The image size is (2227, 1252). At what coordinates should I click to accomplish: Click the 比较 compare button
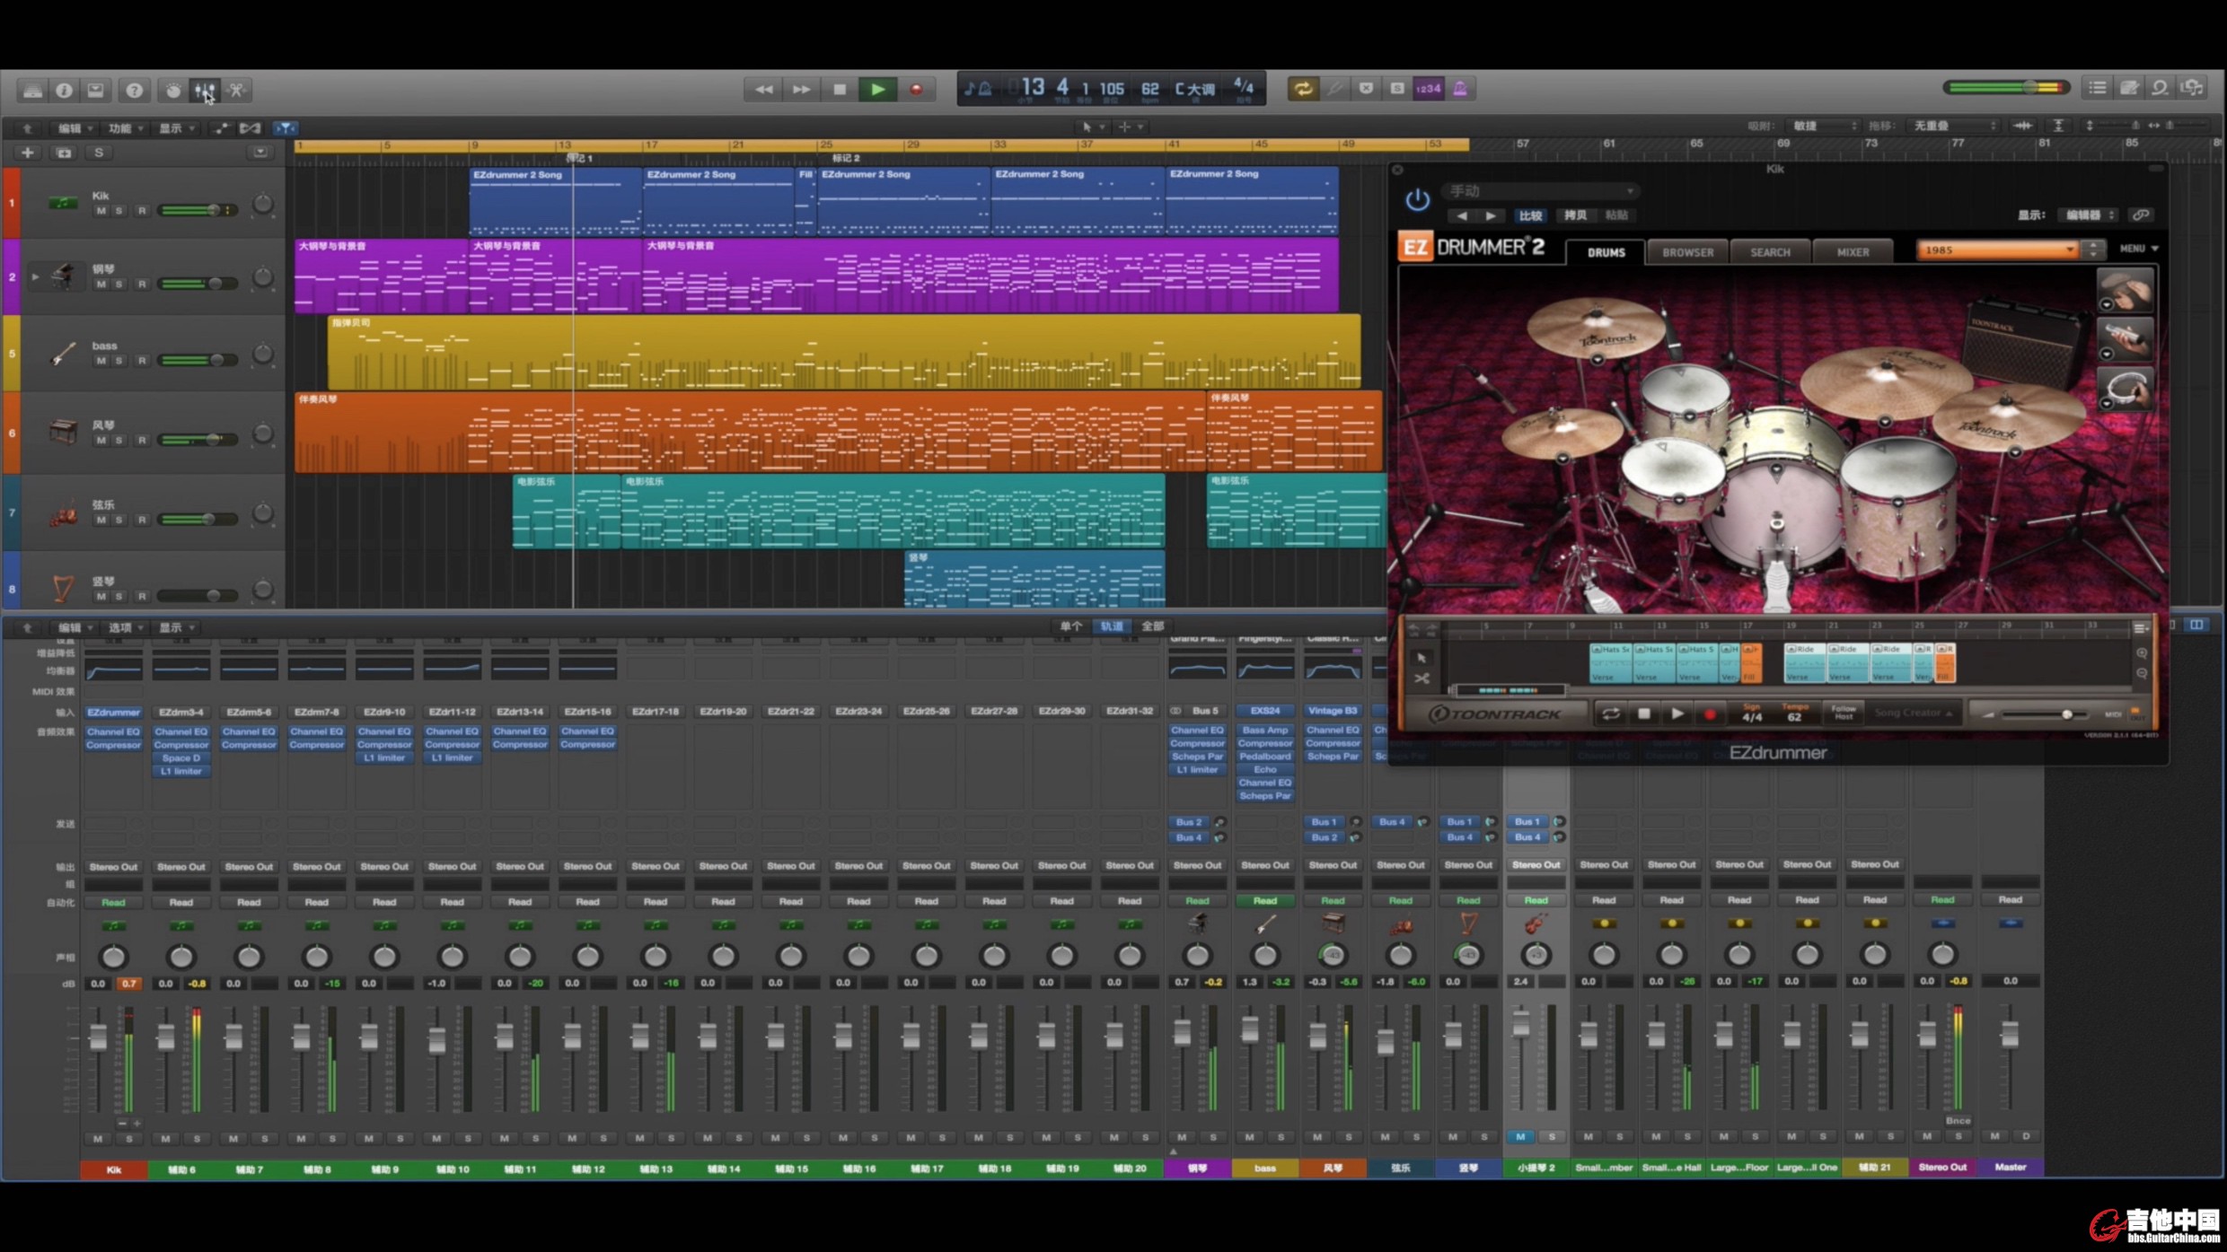pyautogui.click(x=1530, y=215)
